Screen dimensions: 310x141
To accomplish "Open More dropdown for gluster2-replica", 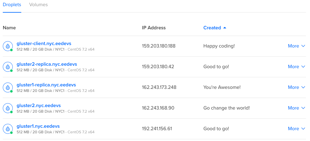I will [x=296, y=67].
